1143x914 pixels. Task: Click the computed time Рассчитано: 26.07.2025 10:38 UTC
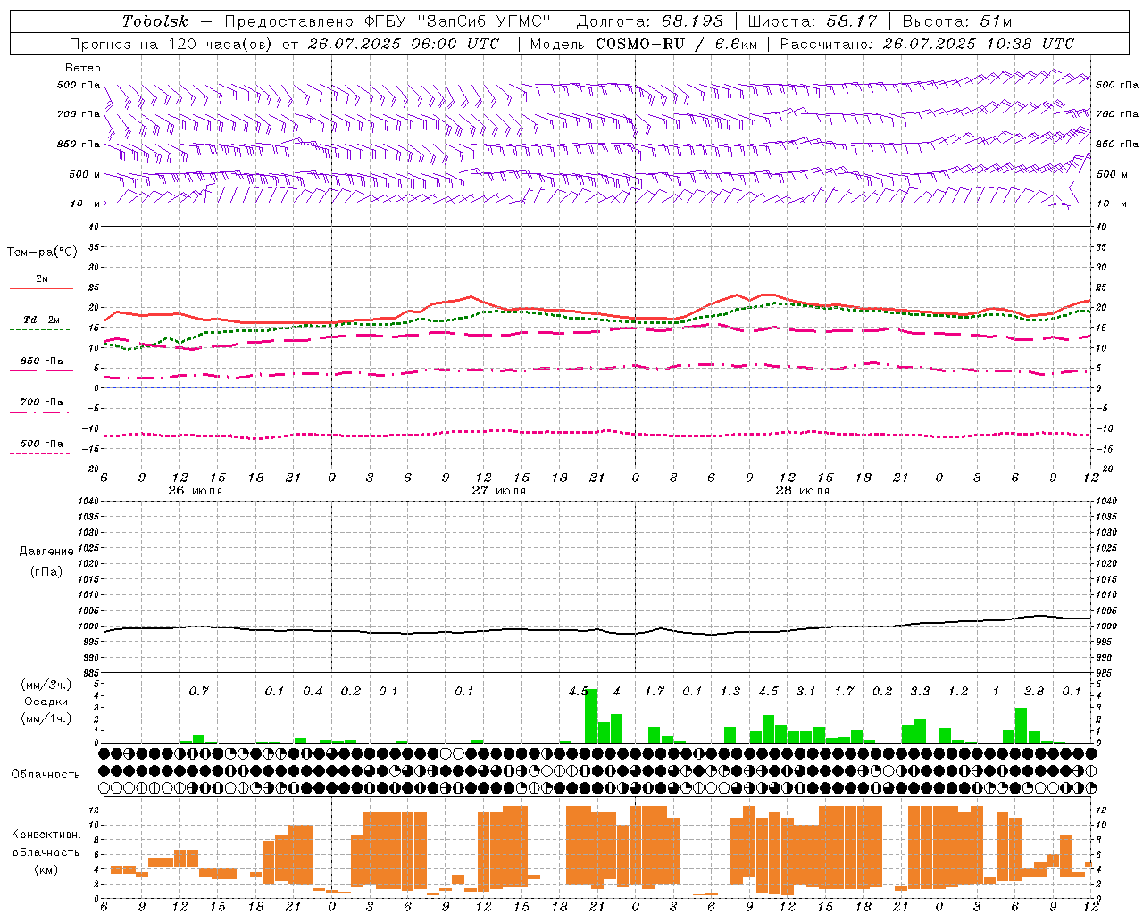click(927, 44)
